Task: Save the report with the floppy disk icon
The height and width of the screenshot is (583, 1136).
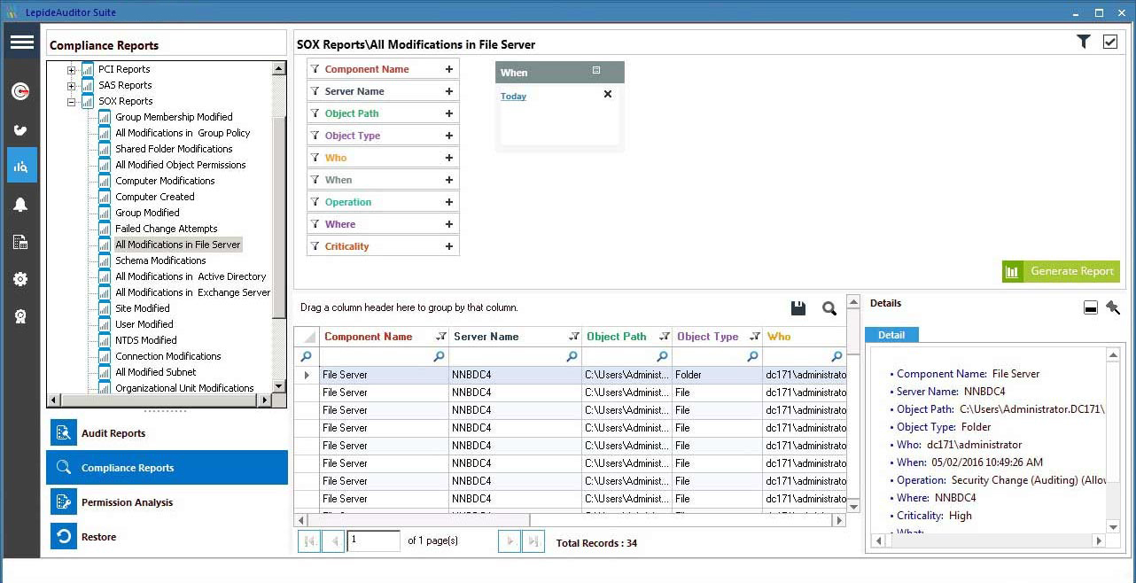Action: click(x=798, y=307)
